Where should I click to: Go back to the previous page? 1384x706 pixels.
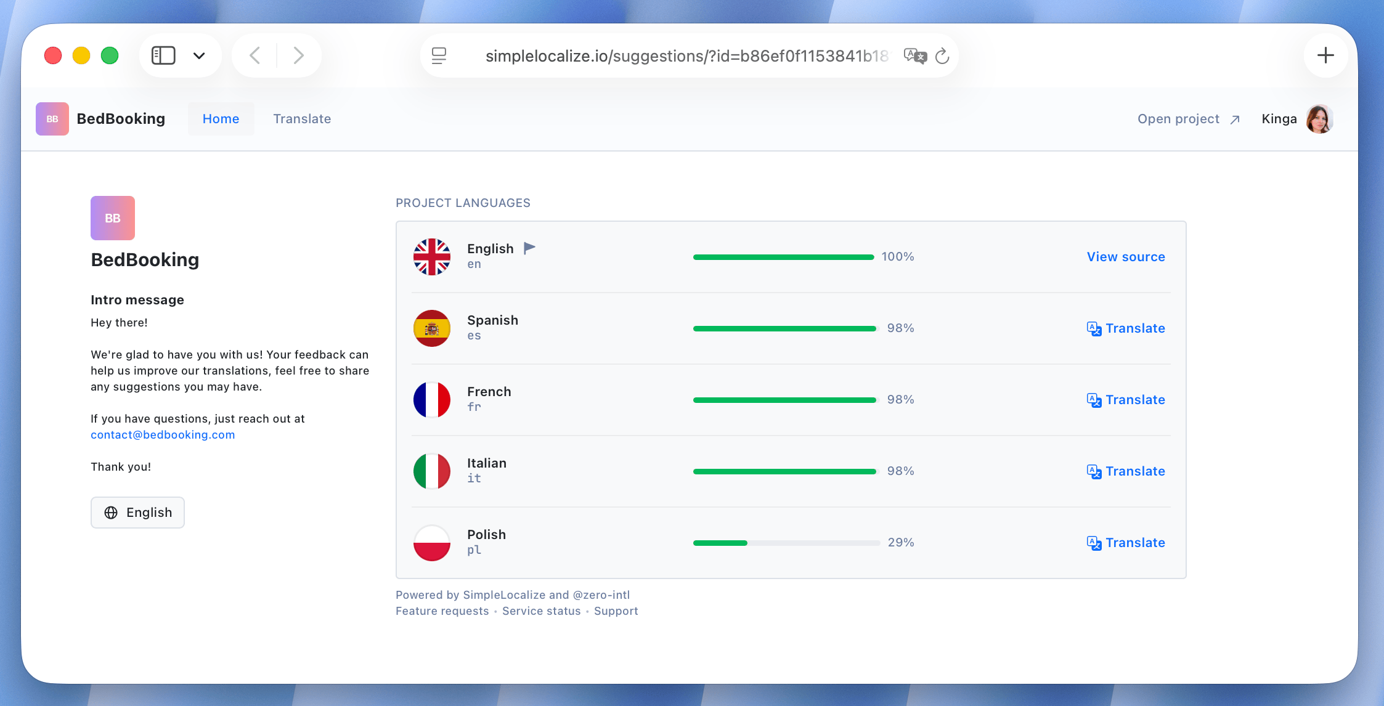click(x=255, y=55)
